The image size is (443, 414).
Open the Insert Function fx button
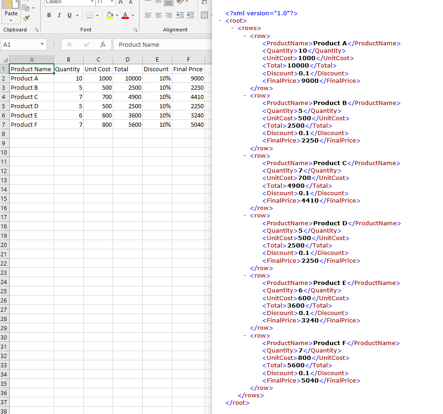(x=103, y=44)
